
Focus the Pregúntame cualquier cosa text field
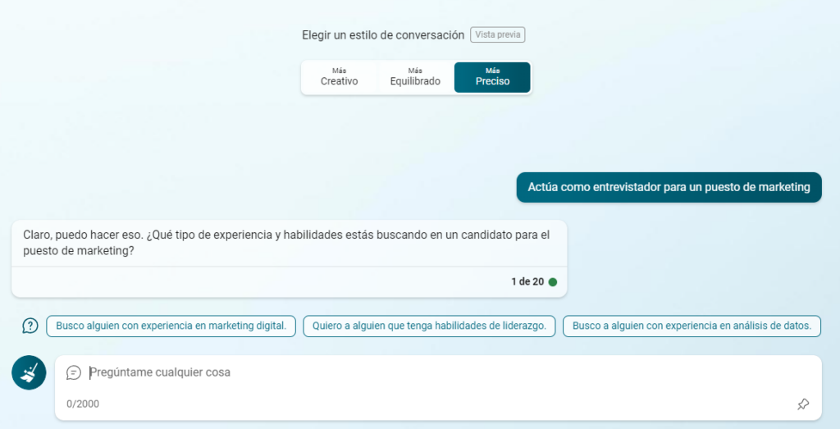(410, 372)
